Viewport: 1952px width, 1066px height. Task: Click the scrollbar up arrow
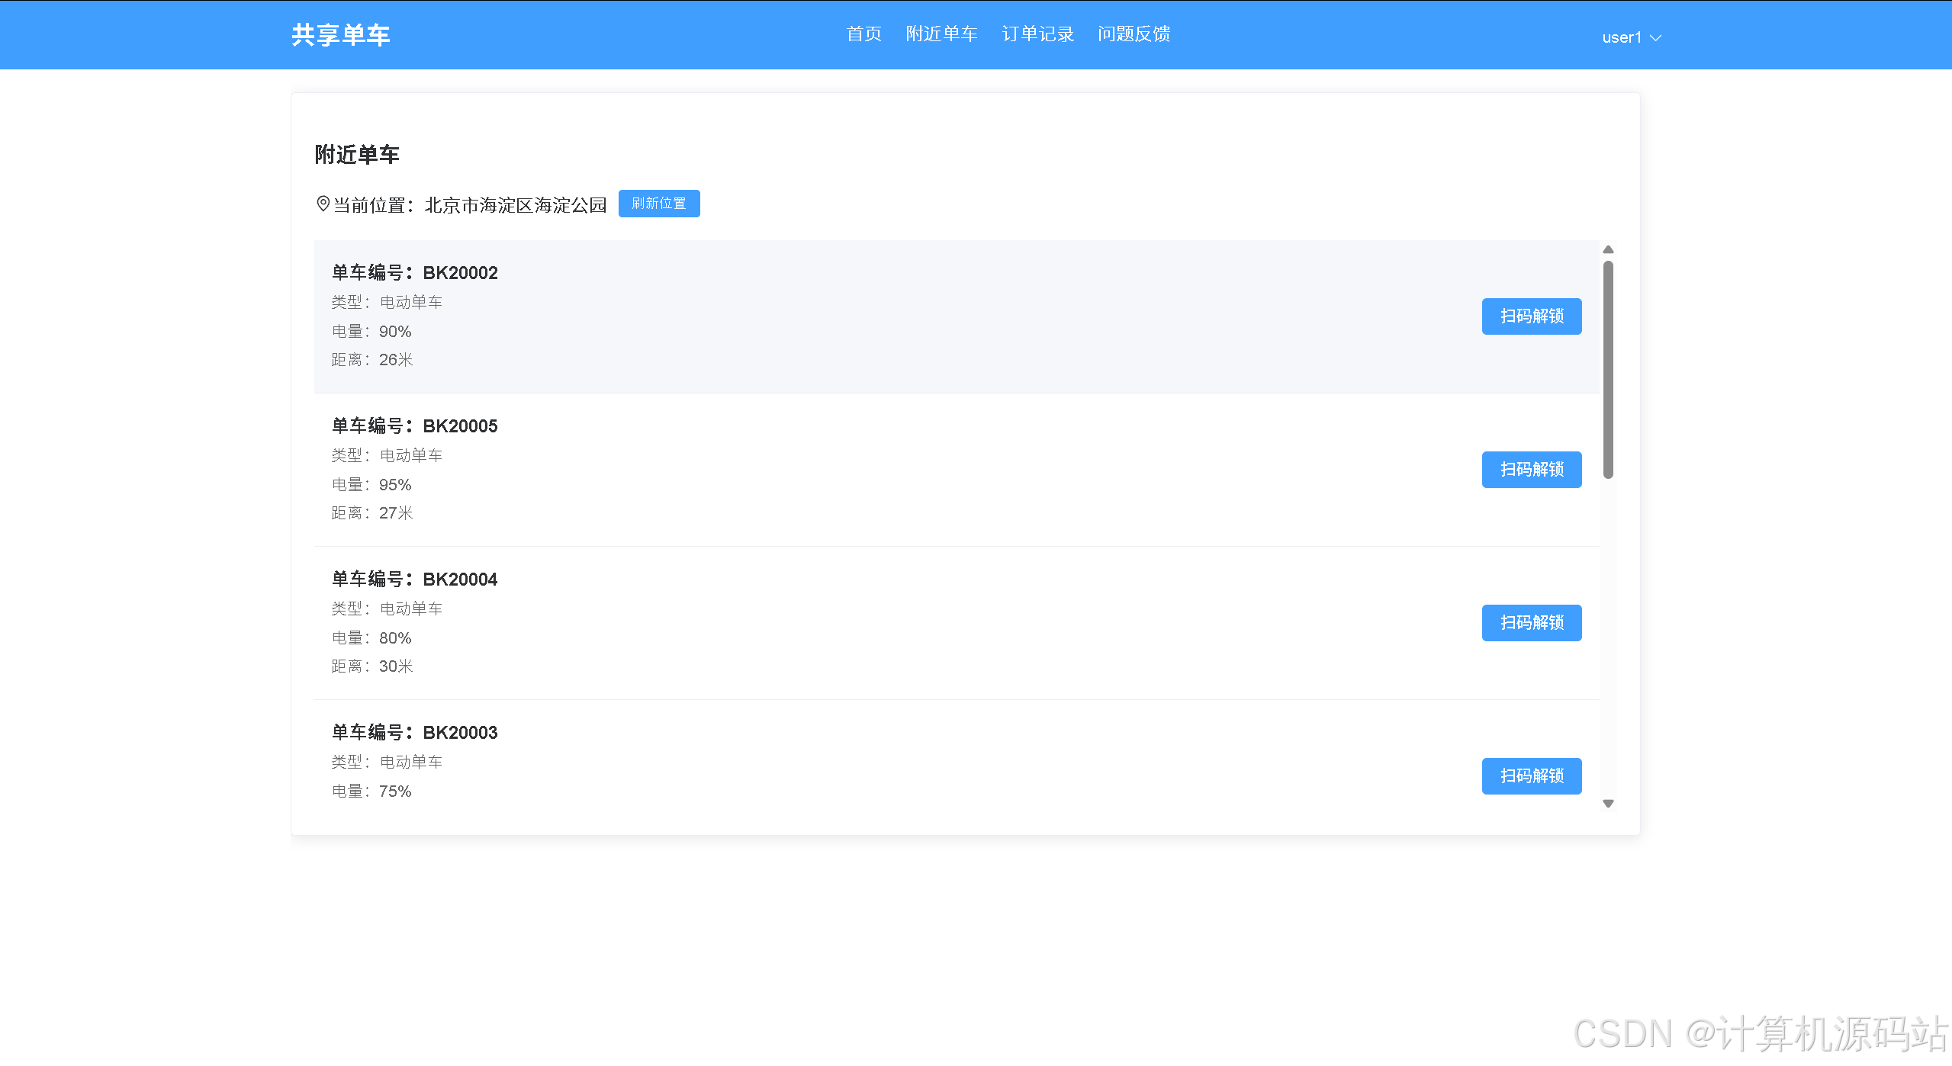[x=1608, y=250]
